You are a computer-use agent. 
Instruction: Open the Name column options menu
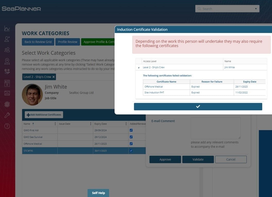[55, 123]
